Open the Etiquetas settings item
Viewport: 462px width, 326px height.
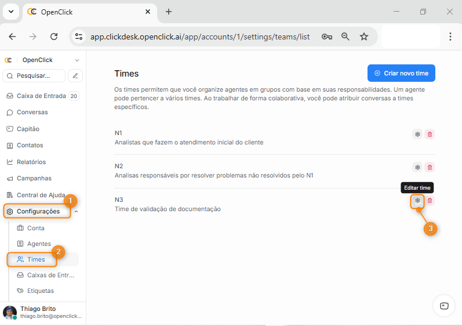(x=41, y=291)
